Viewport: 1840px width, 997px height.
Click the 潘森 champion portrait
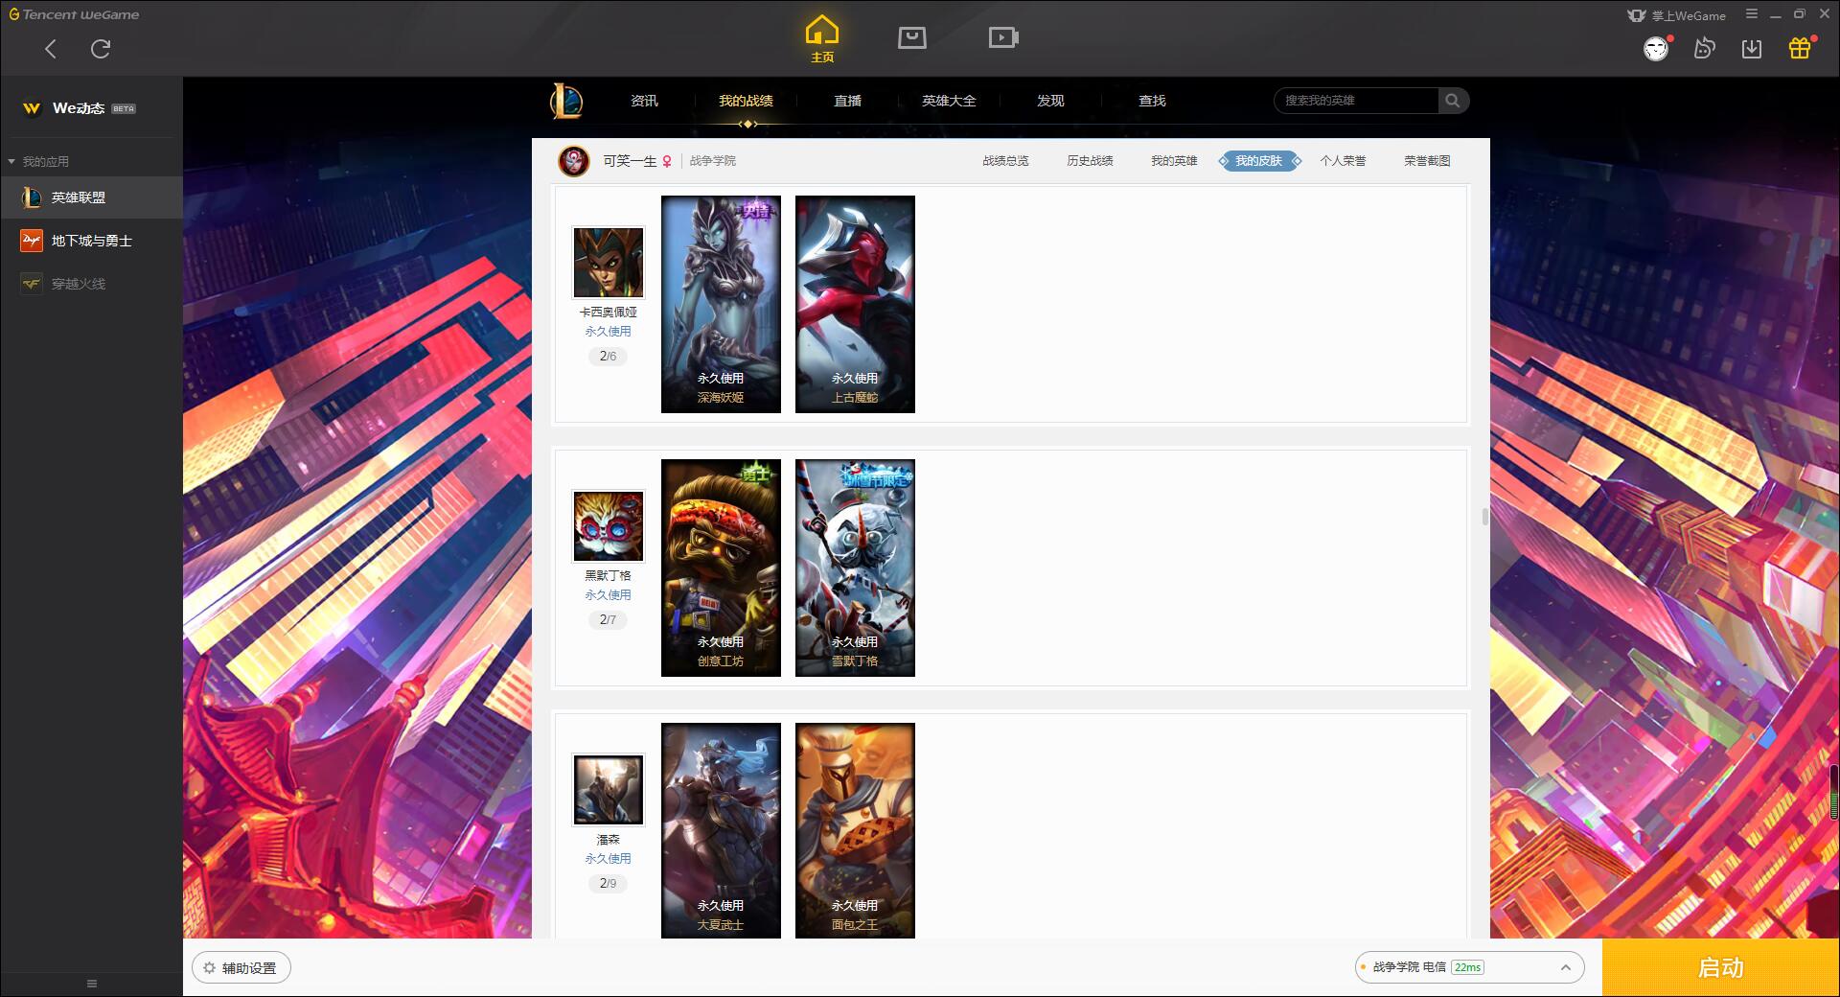point(609,790)
